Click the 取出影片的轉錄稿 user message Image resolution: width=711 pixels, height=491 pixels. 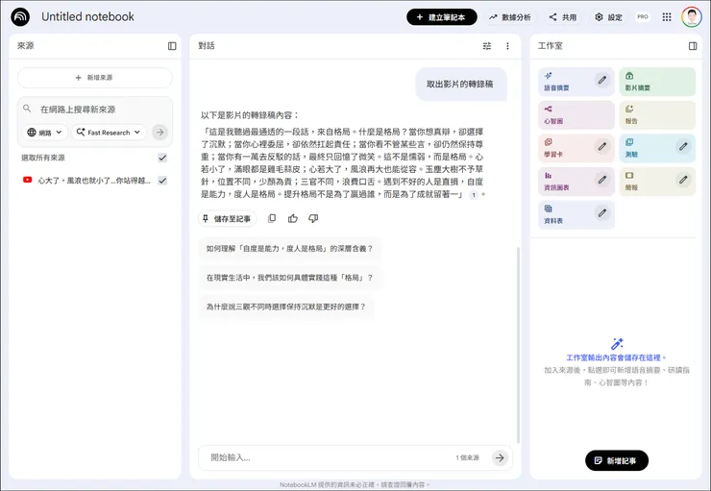pyautogui.click(x=460, y=84)
